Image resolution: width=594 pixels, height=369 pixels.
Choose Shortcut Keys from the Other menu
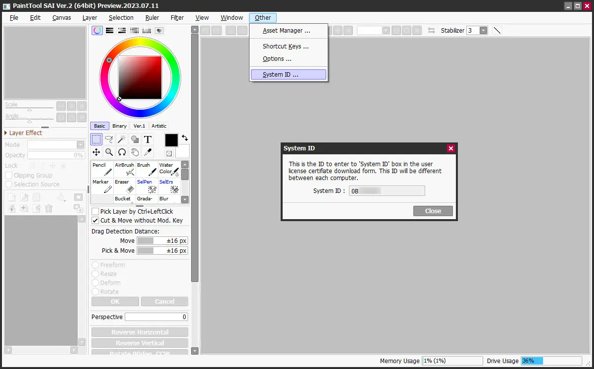pos(288,46)
